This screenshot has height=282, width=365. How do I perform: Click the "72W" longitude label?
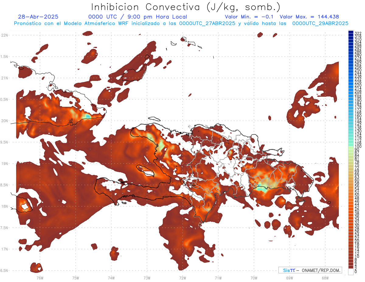[182, 278]
